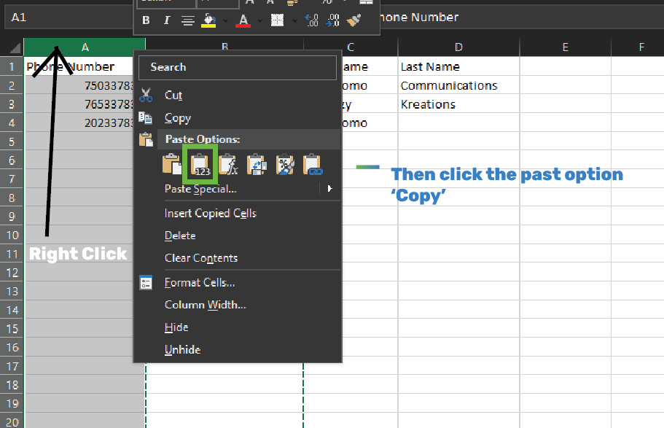Image resolution: width=664 pixels, height=428 pixels.
Task: Select row 1 header
Action: point(12,66)
